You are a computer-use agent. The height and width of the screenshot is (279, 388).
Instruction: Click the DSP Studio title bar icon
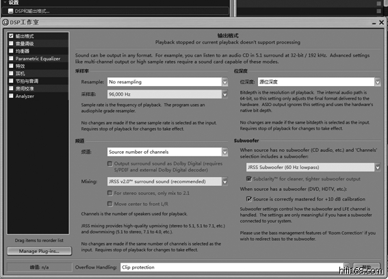coord(5,23)
